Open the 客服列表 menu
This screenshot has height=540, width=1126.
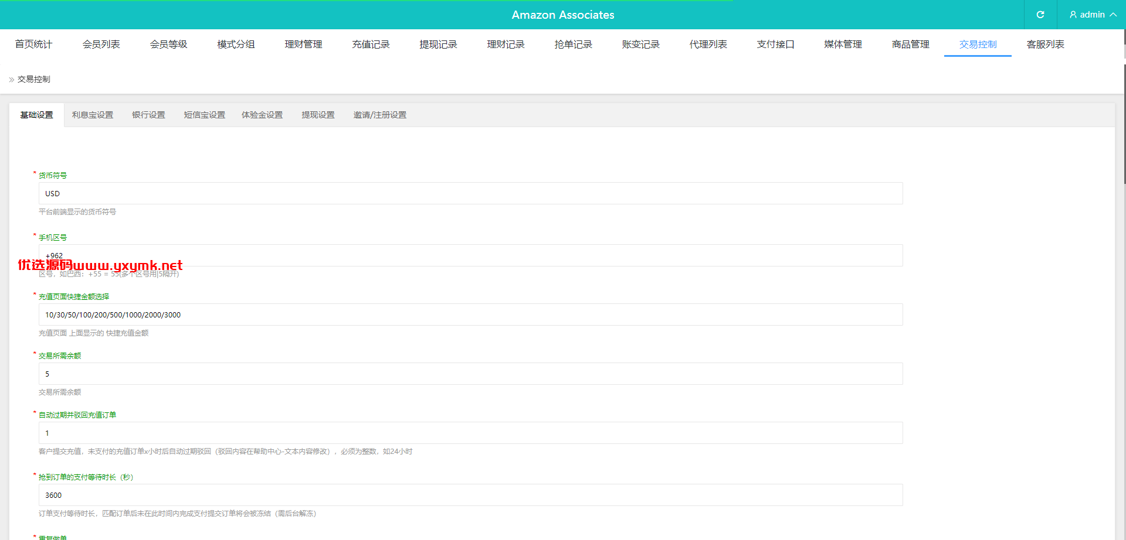pyautogui.click(x=1045, y=45)
